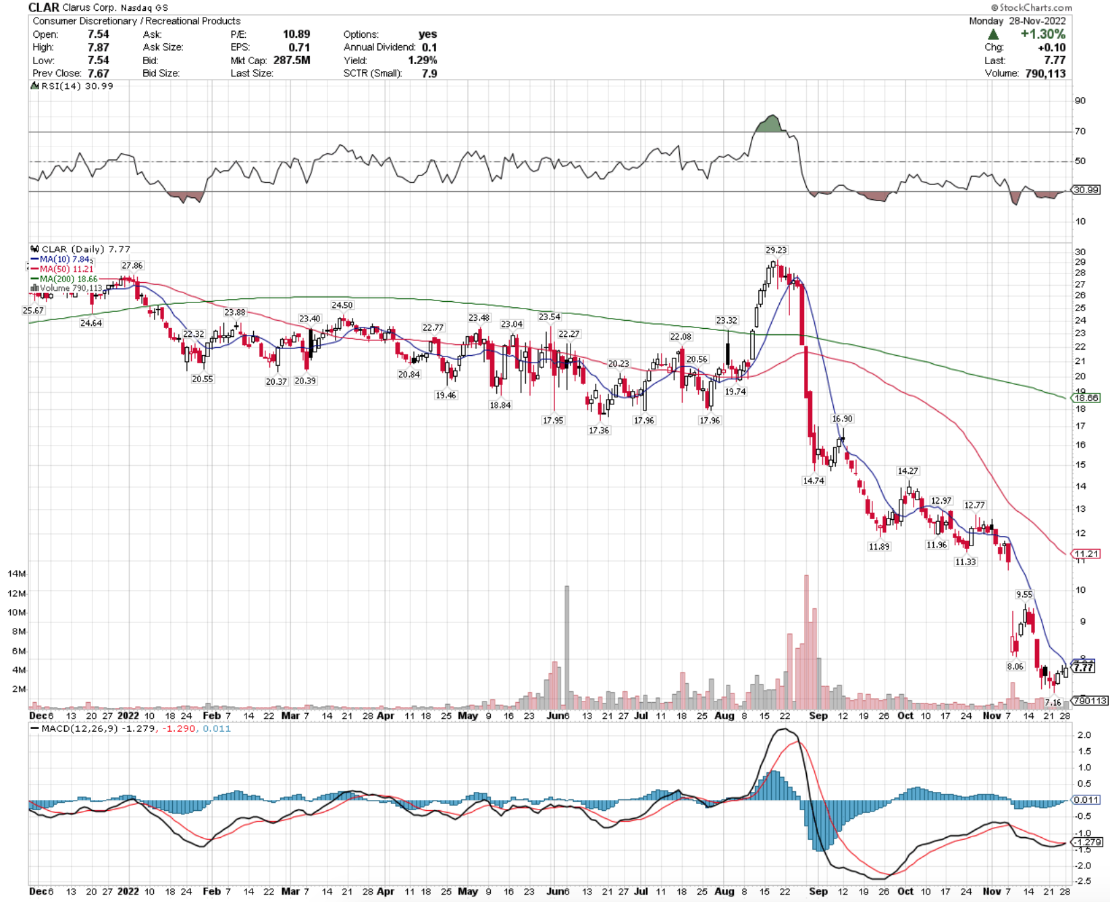Click the Low row value 7.54
Image resolution: width=1110 pixels, height=902 pixels.
point(98,60)
